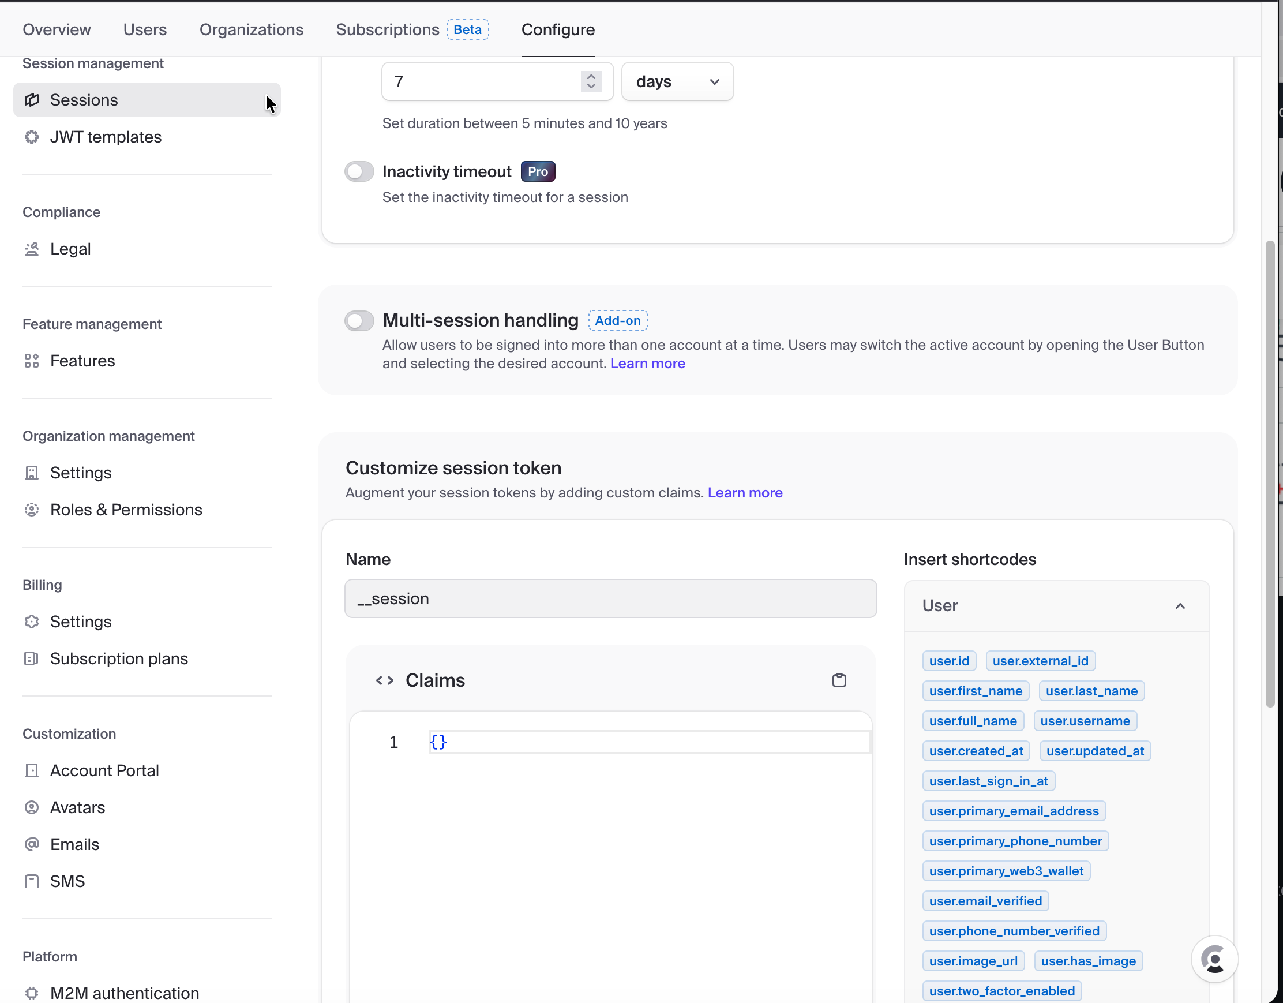Click the Sessions sidebar icon
The image size is (1283, 1003).
32,100
